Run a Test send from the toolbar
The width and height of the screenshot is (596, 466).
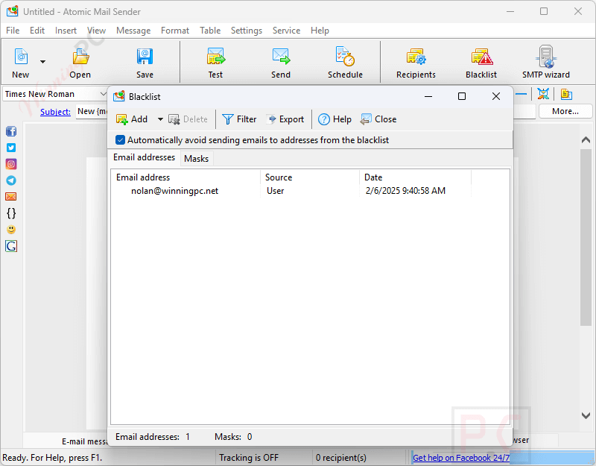pyautogui.click(x=215, y=63)
